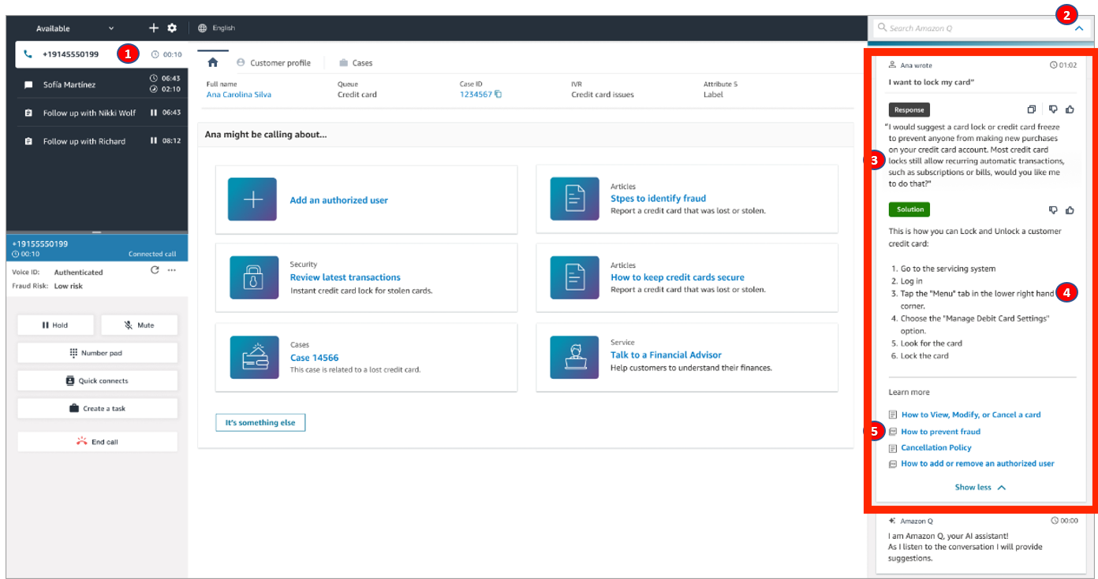Click the It's something else button
Screen dimensions: 1098x579
pyautogui.click(x=260, y=422)
